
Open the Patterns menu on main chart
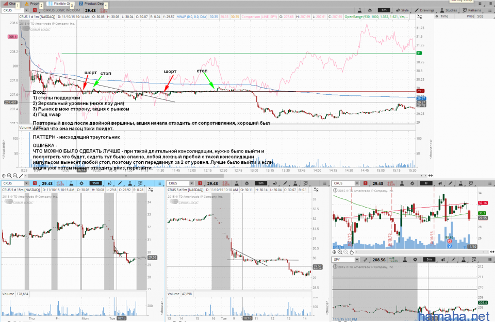tap(472, 10)
